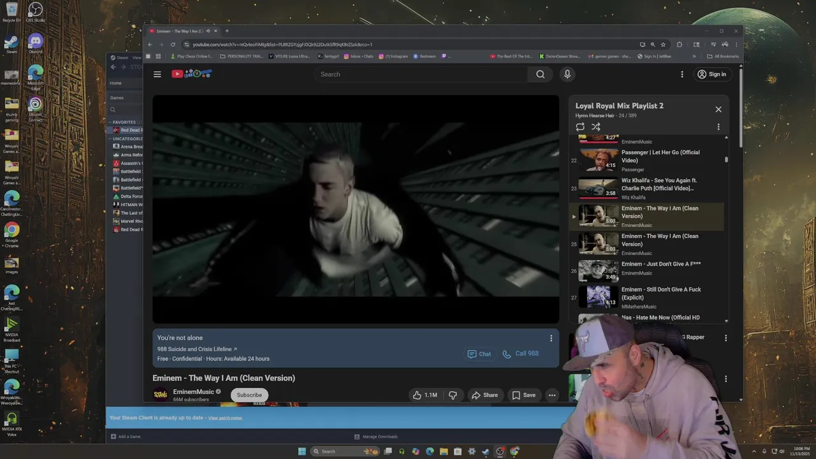Open the VITURE Luma Ultra bookmark
The image size is (816, 459).
(289, 56)
